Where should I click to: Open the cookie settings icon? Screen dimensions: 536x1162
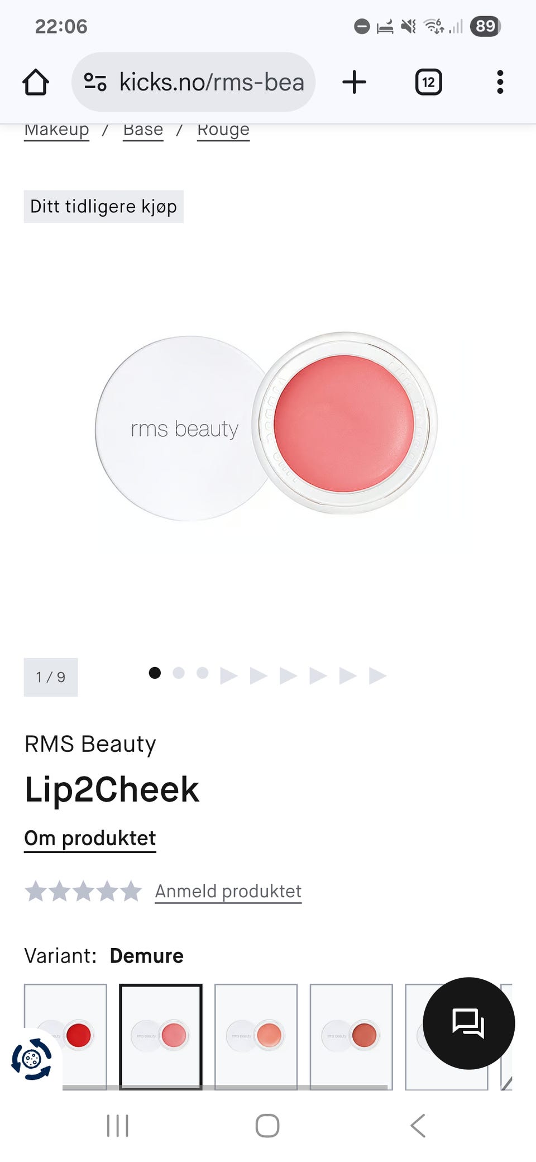[x=31, y=1058]
